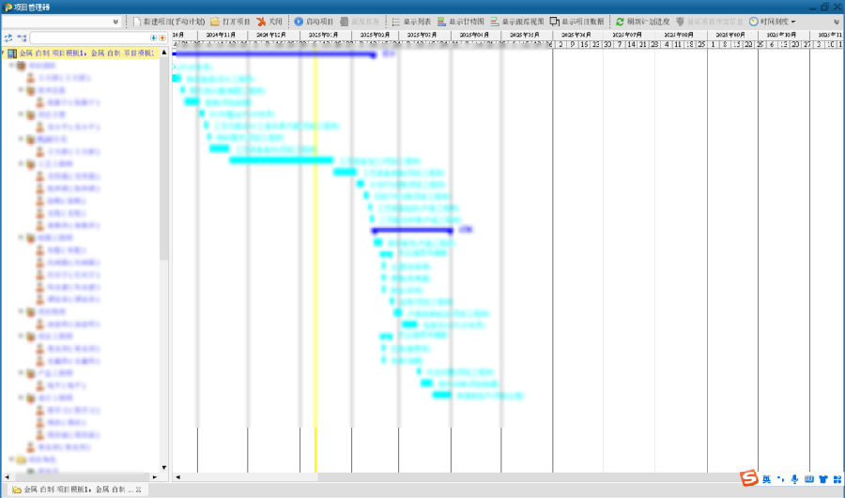Click the tree structure icon beside the refresh arrows
The image size is (845, 498).
(x=22, y=38)
